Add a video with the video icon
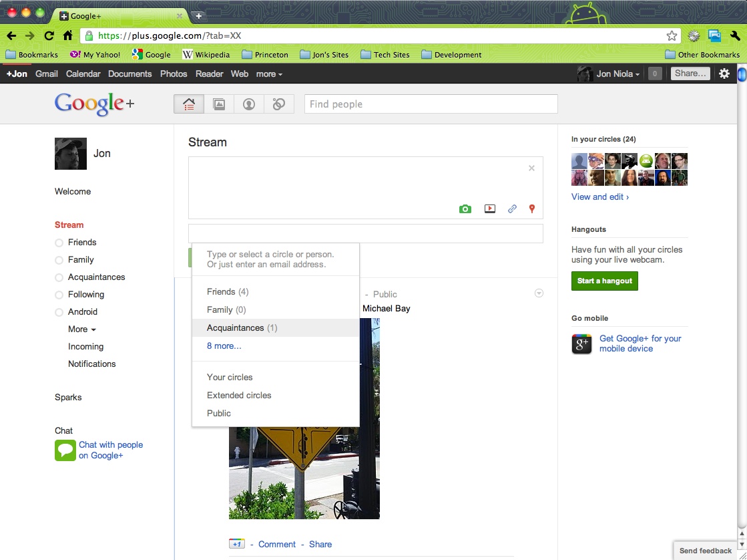Screen dimensions: 747x560 [490, 209]
